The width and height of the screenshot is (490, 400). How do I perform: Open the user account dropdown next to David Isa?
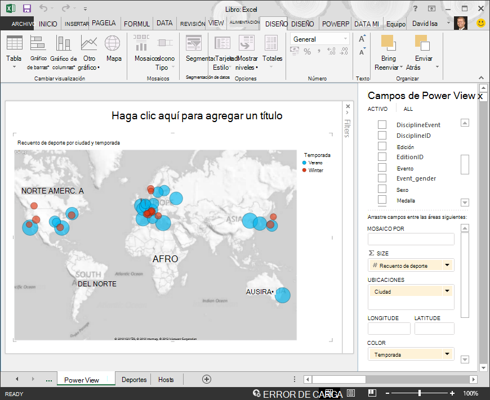coord(448,23)
